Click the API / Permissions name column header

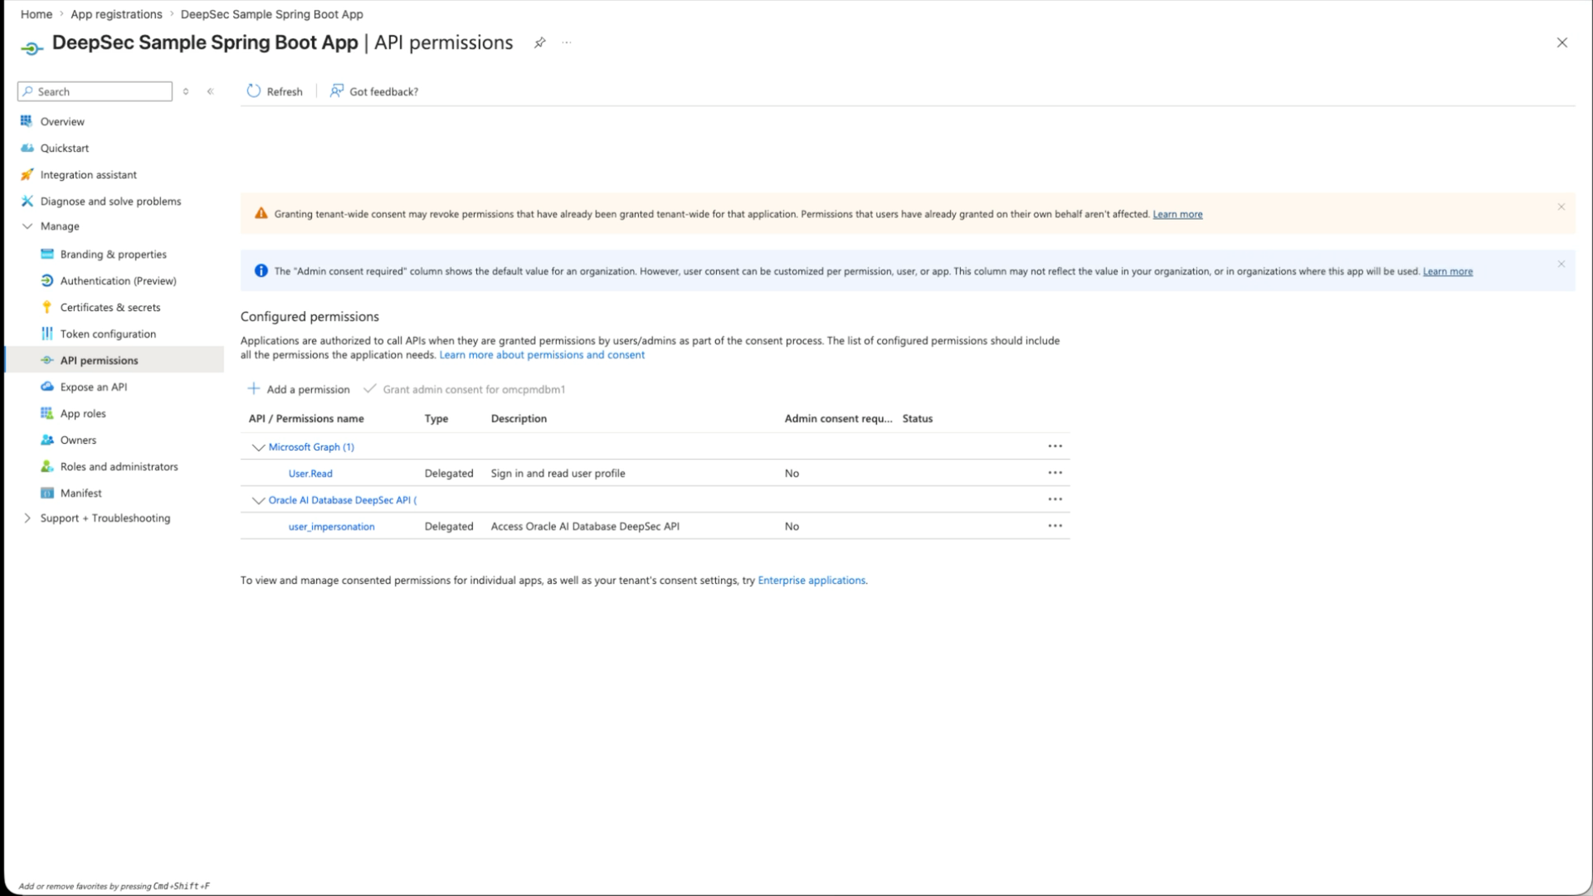(306, 418)
